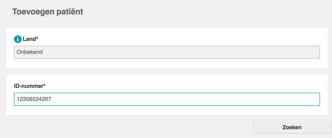Place cursor in the 12356524267 number text
This screenshot has height=138, width=332.
[34, 99]
